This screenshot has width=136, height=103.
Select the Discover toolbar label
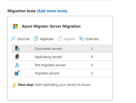click(23, 39)
